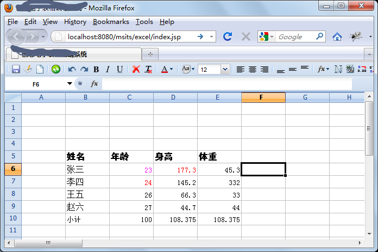Image resolution: width=378 pixels, height=252 pixels.
Task: Click the fx insert function button by formula bar
Action: click(94, 84)
